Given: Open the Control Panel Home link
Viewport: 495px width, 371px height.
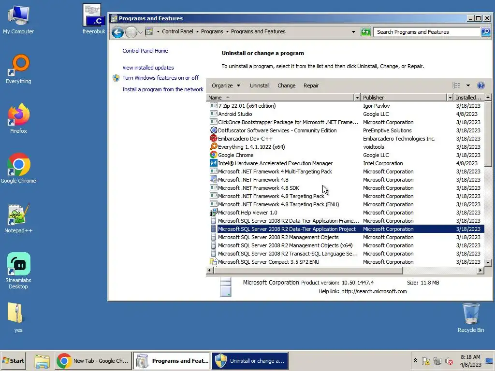Looking at the screenshot, I should point(145,51).
